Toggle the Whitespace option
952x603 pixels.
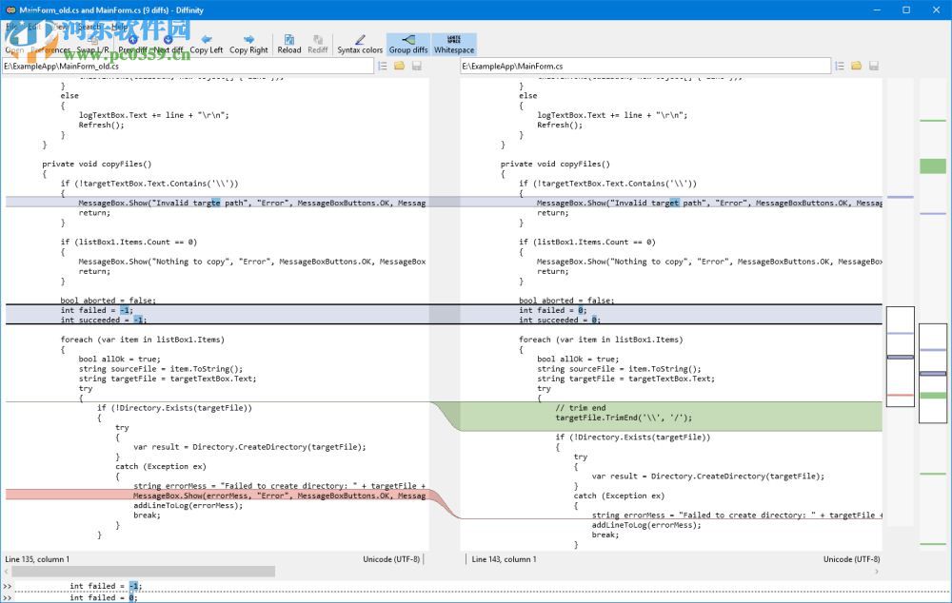pyautogui.click(x=453, y=44)
